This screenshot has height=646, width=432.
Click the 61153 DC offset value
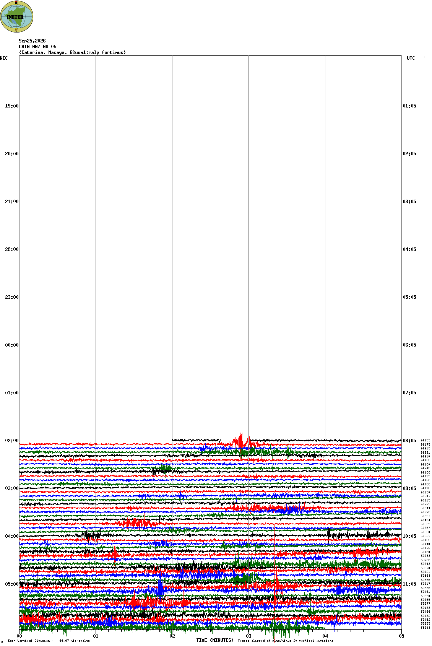(x=425, y=440)
